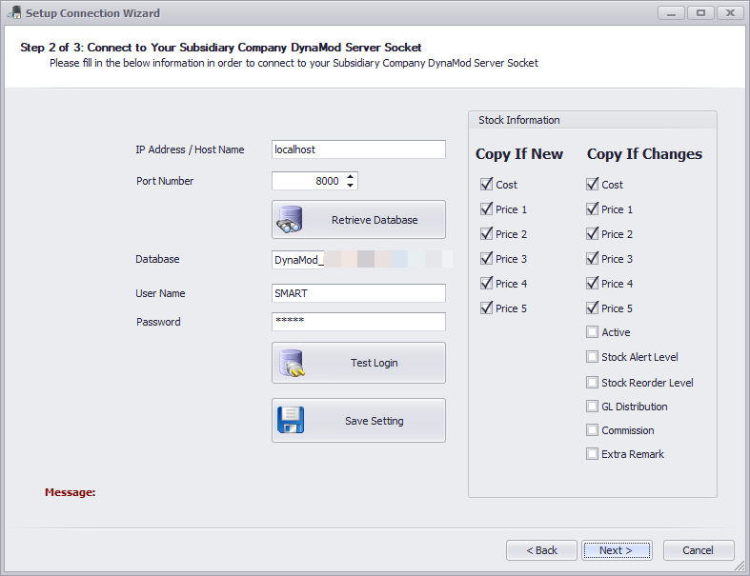This screenshot has height=576, width=750.
Task: Click the window resize grip corner
Action: point(740,566)
